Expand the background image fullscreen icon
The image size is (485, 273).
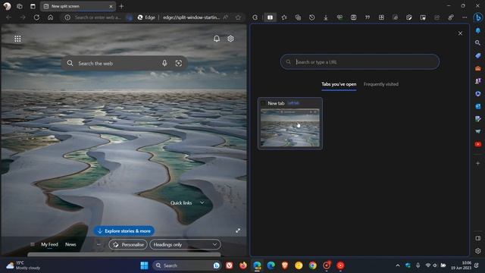[x=238, y=231]
